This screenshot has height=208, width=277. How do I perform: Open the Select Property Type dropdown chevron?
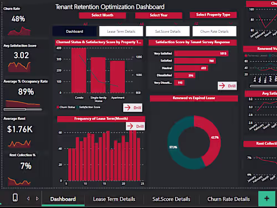pos(231,23)
